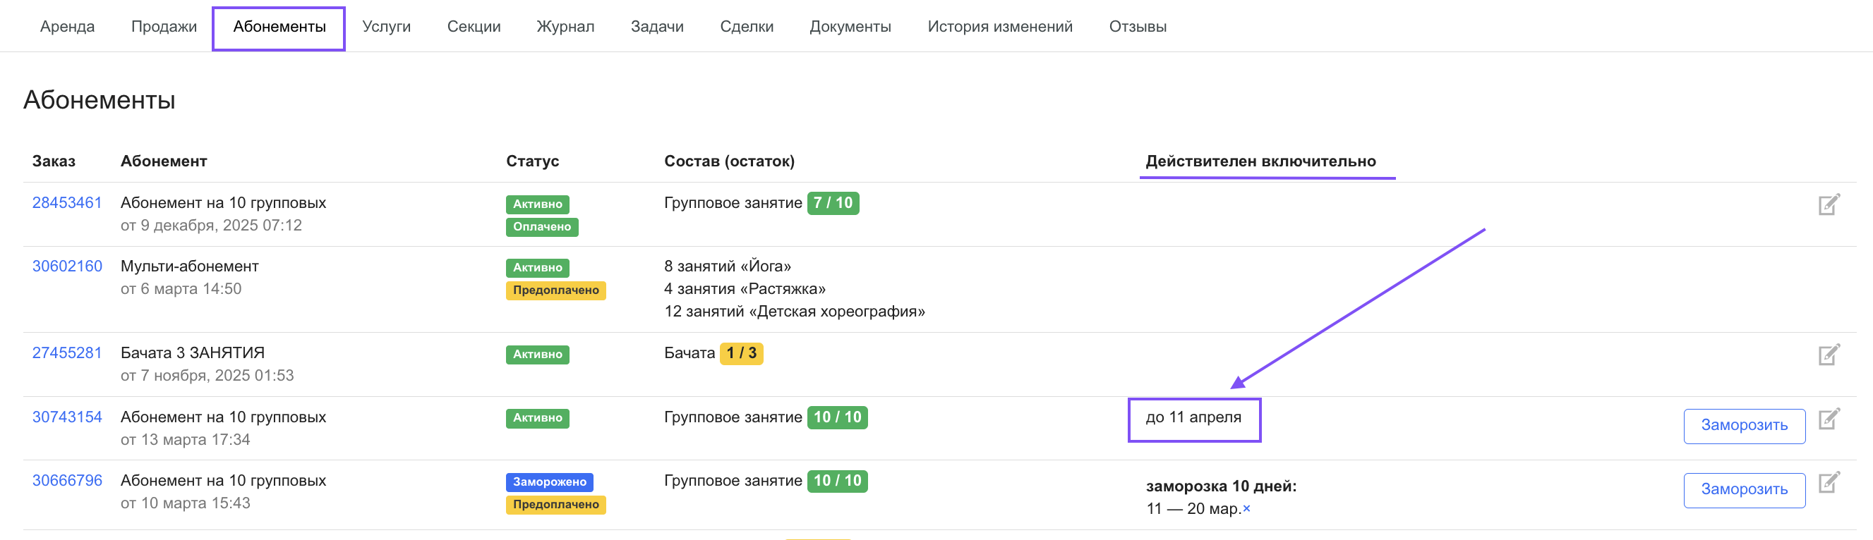Click the Заморожено status badge
Screen dimensions: 1873x540
click(x=549, y=482)
